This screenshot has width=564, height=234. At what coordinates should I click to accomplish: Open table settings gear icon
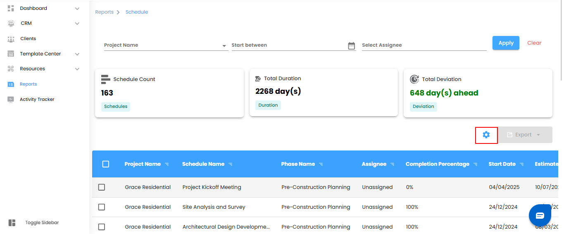click(486, 135)
